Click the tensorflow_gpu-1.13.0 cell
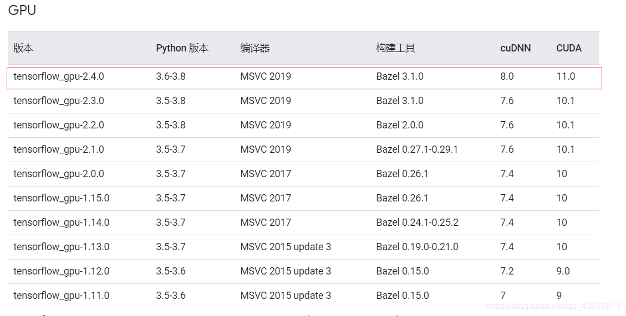Screen dimensions: 626x316 [61, 247]
